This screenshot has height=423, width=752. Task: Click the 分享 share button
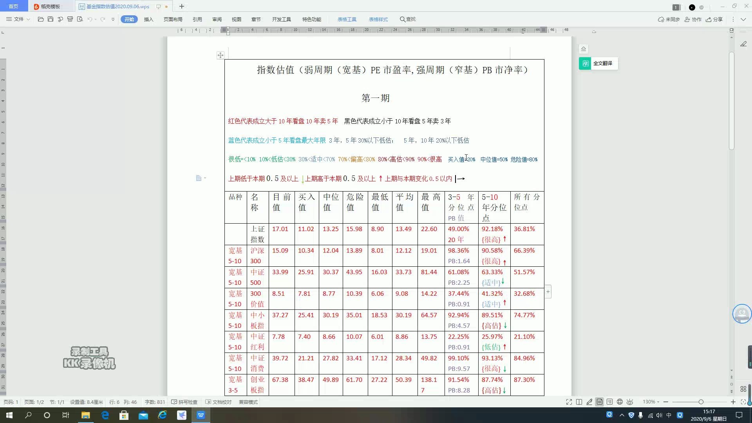714,19
